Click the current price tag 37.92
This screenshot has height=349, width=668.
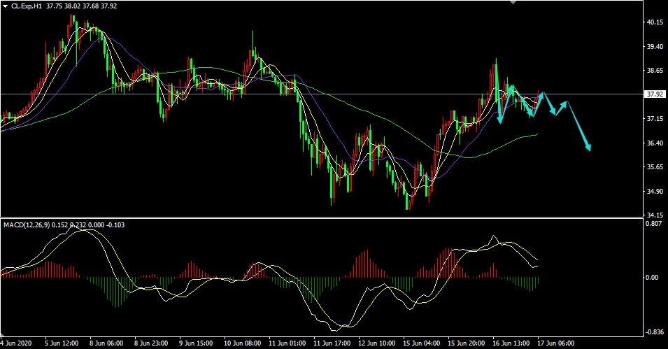tap(655, 94)
